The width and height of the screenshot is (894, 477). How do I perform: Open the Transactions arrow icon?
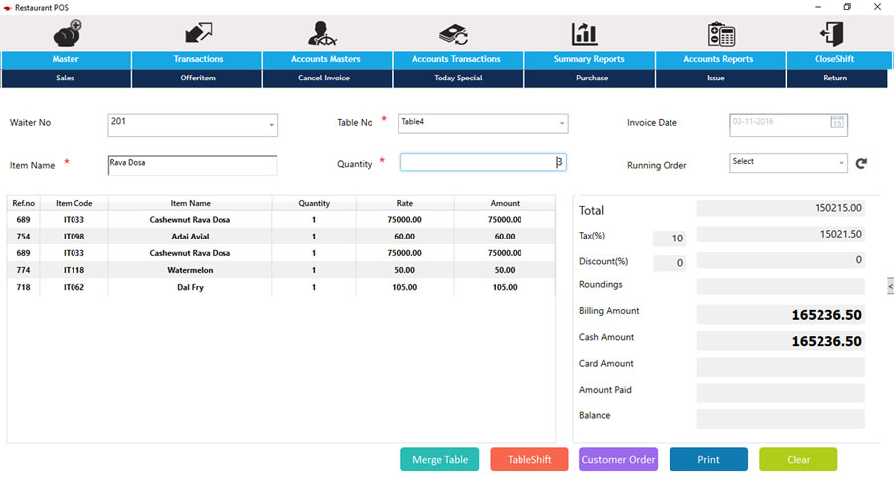[198, 33]
